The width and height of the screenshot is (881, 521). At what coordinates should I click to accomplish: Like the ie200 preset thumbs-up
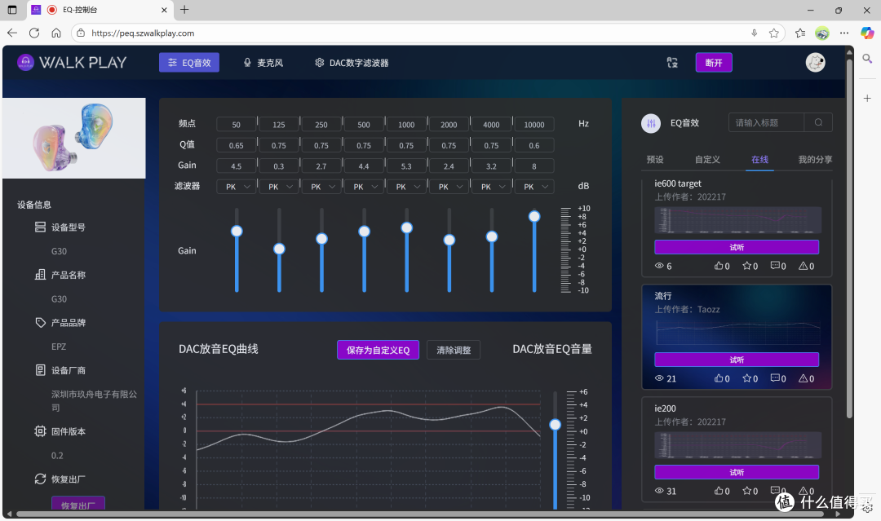(x=718, y=491)
